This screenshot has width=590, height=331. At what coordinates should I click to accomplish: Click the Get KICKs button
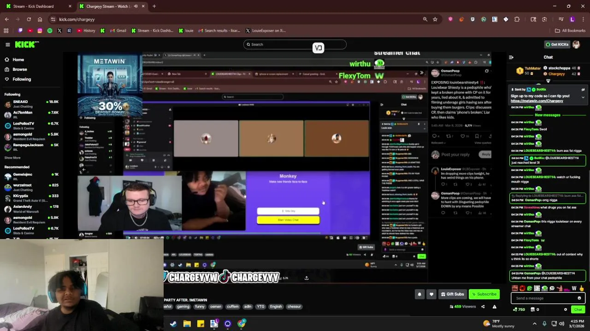(x=557, y=45)
